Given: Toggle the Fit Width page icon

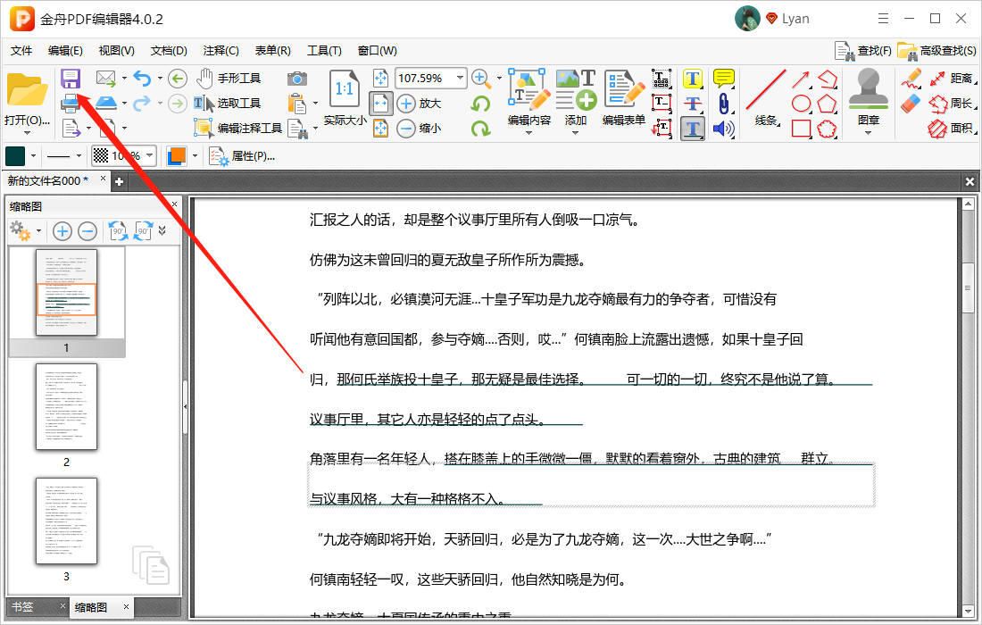Looking at the screenshot, I should [x=381, y=104].
